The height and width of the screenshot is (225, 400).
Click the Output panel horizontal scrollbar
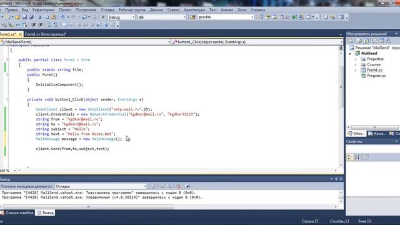click(x=89, y=207)
